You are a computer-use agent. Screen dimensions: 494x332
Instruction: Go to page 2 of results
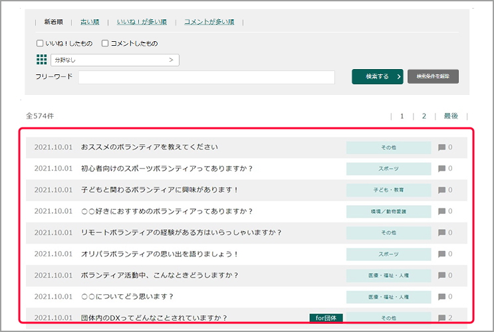click(424, 116)
